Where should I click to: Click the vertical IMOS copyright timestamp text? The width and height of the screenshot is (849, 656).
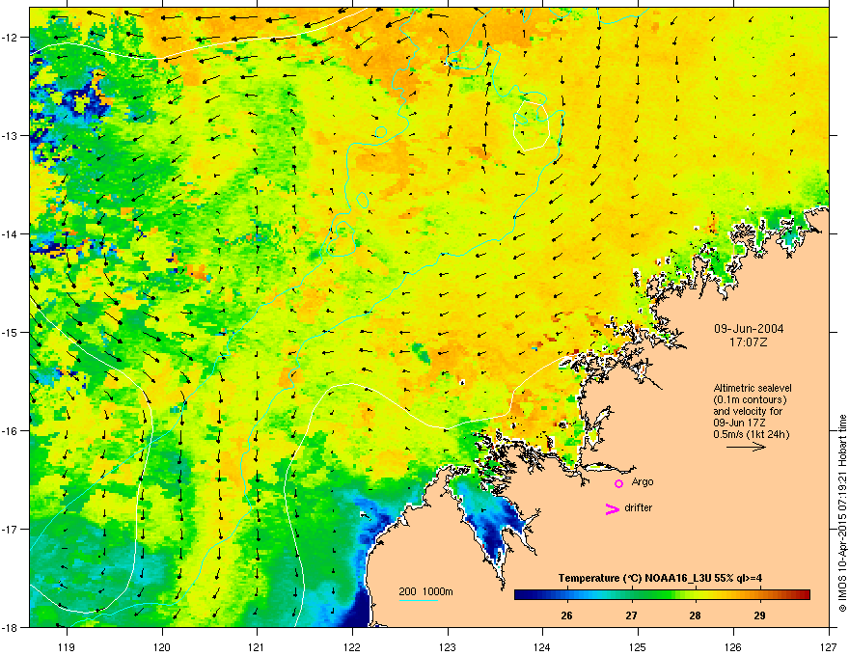click(x=842, y=513)
